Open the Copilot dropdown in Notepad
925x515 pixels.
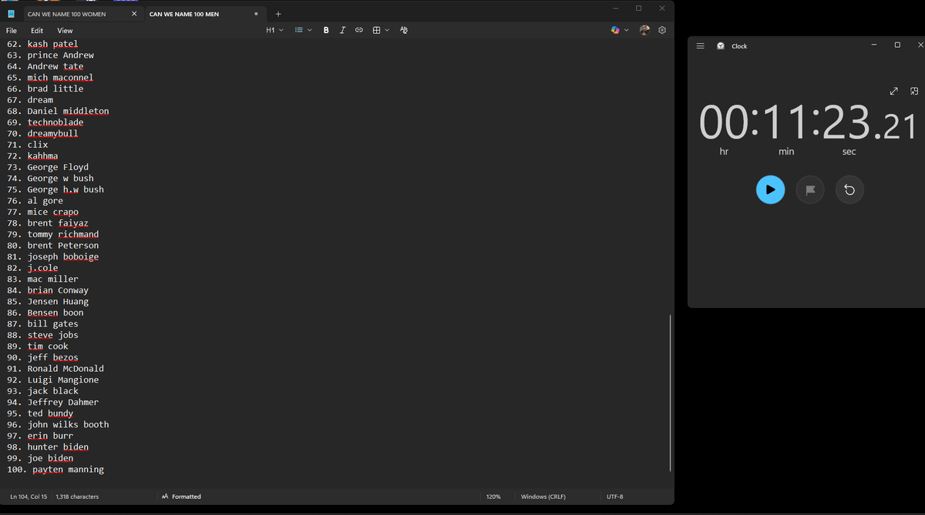click(x=619, y=30)
